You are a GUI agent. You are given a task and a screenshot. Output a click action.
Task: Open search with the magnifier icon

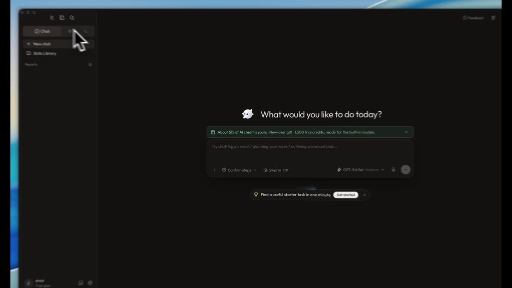72,18
